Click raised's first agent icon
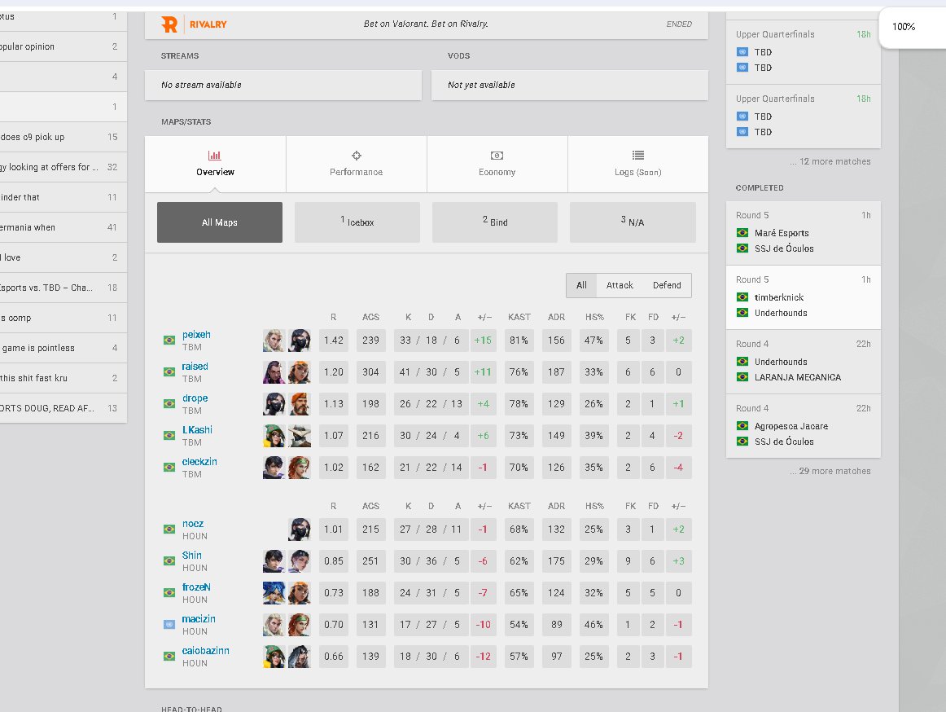 274,372
